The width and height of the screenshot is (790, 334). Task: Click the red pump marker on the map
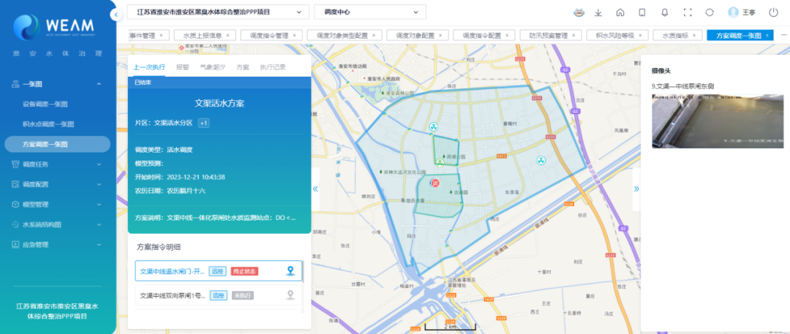pyautogui.click(x=434, y=183)
